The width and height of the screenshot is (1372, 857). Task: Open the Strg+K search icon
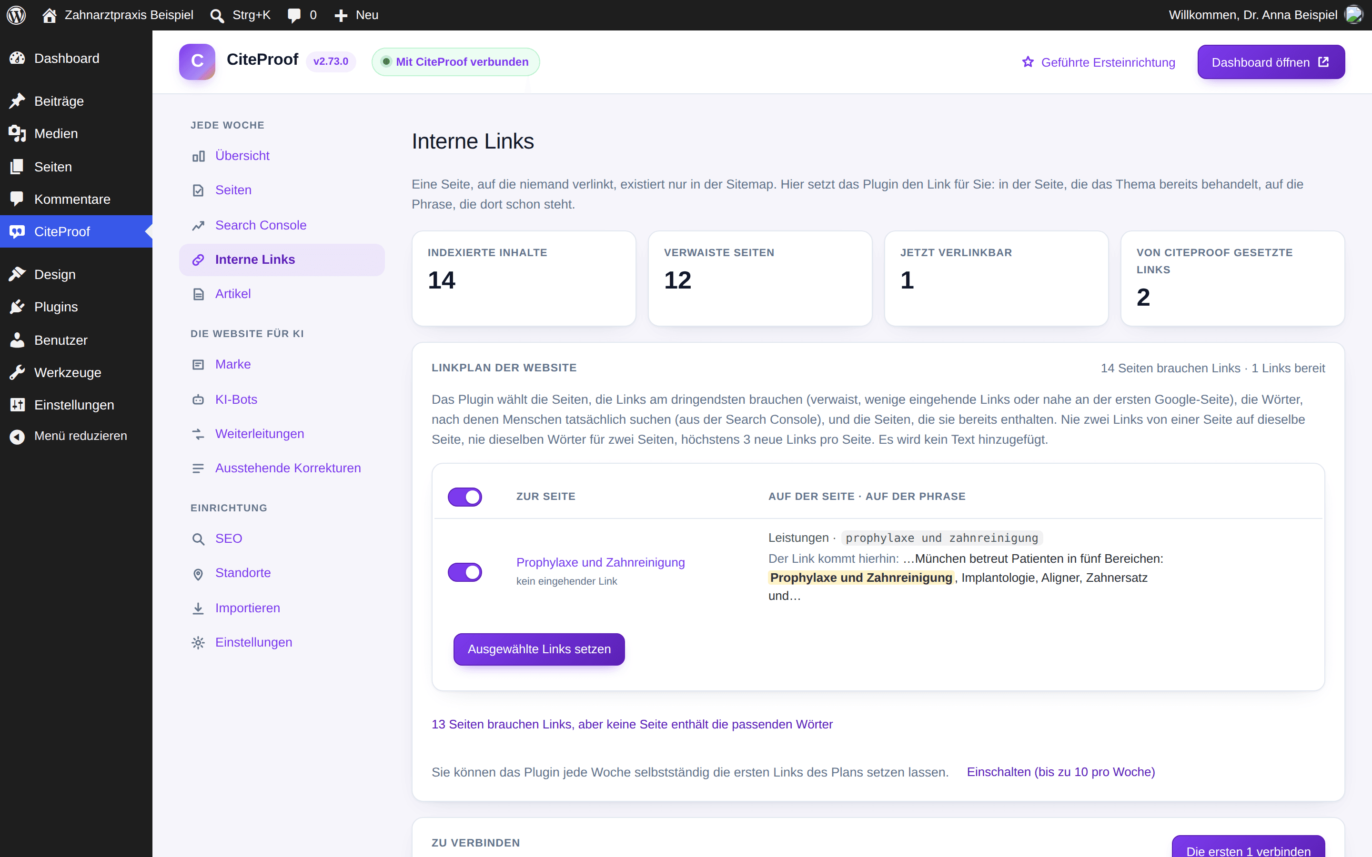[x=217, y=15]
